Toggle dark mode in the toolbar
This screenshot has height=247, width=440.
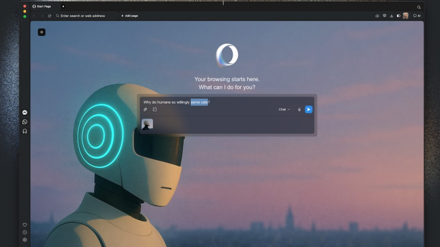[398, 15]
